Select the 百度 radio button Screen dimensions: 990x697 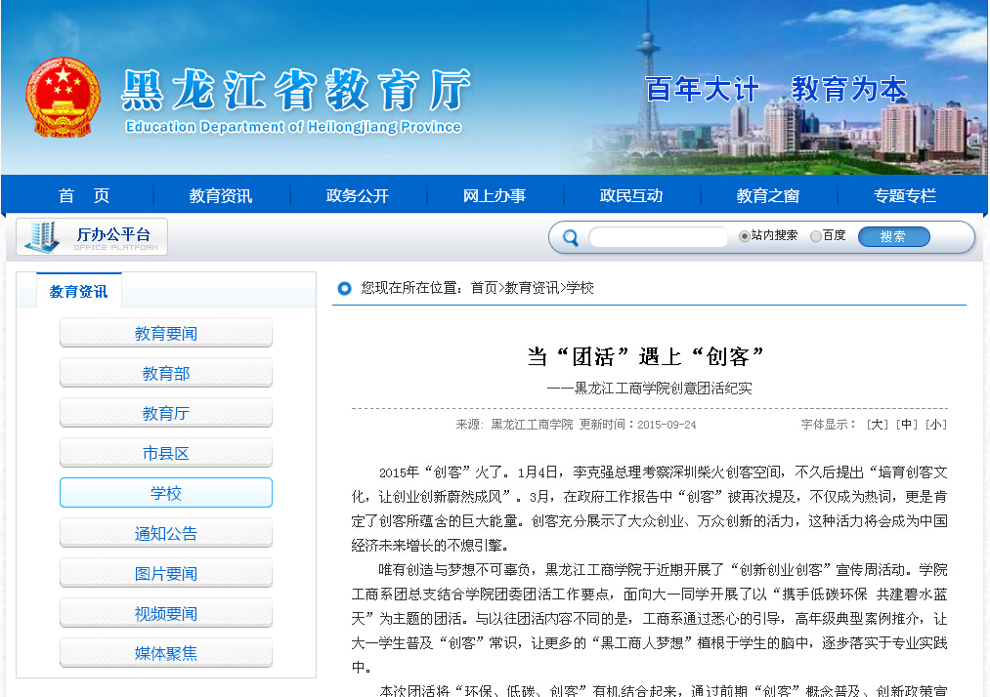pos(816,236)
